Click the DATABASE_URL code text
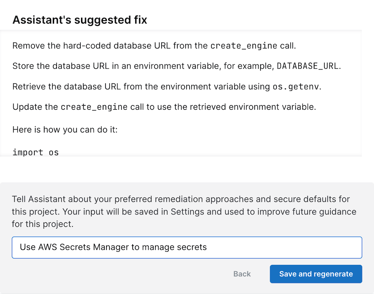 coord(307,66)
